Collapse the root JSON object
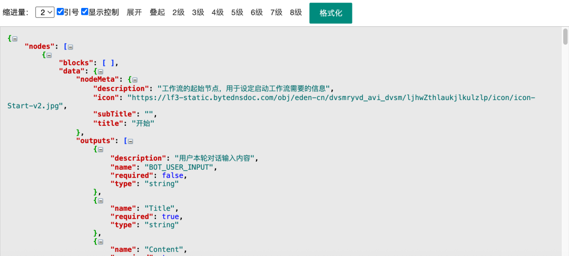This screenshot has height=256, width=569. [x=15, y=38]
